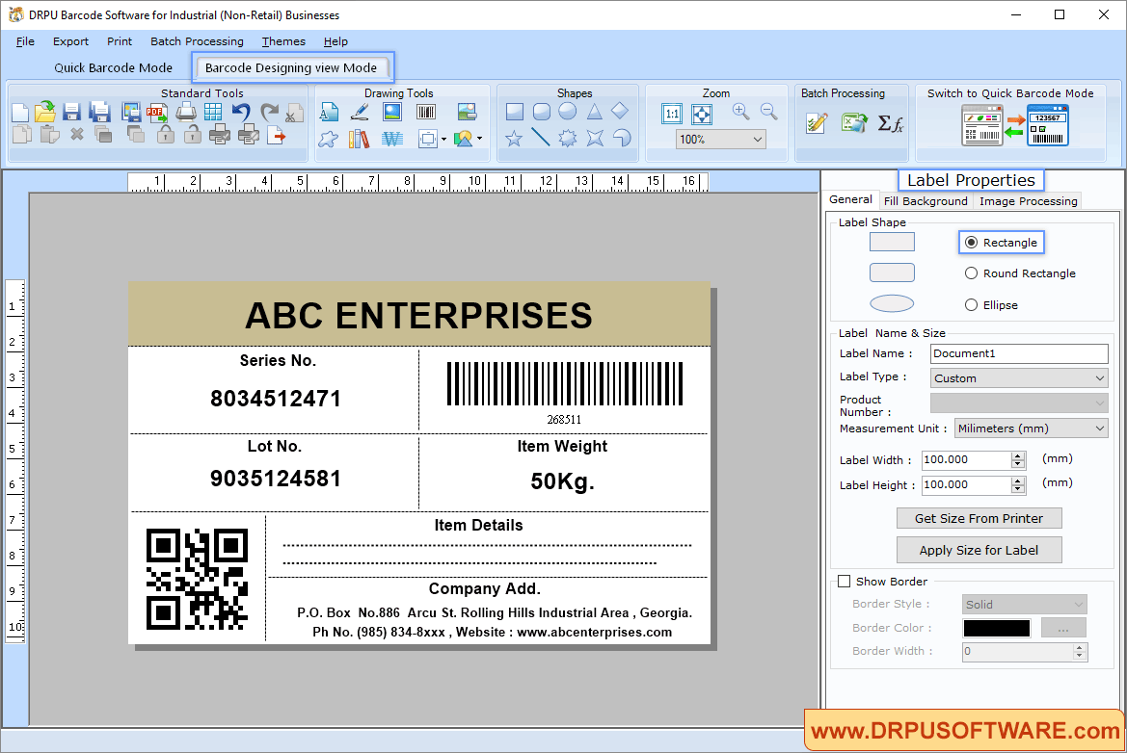The height and width of the screenshot is (753, 1127).
Task: Open the Label Type dropdown
Action: tap(1018, 378)
